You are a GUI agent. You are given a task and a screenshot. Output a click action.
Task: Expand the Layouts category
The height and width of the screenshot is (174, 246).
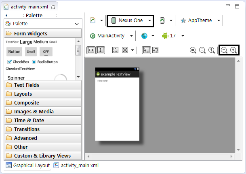[43, 94]
